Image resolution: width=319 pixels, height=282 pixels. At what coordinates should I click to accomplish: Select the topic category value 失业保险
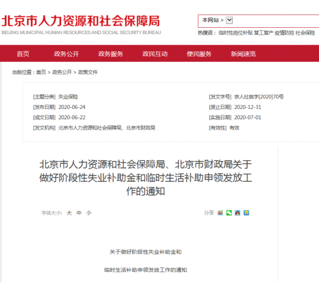pyautogui.click(x=68, y=97)
